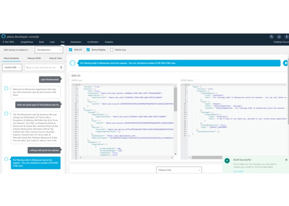Open the Medium Hub device dropdown
Image resolution: width=289 pixels, height=206 pixels.
pyautogui.click(x=179, y=170)
